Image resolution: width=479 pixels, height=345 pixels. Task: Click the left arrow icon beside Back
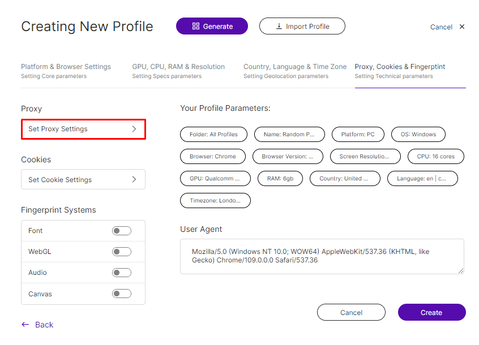coord(25,325)
